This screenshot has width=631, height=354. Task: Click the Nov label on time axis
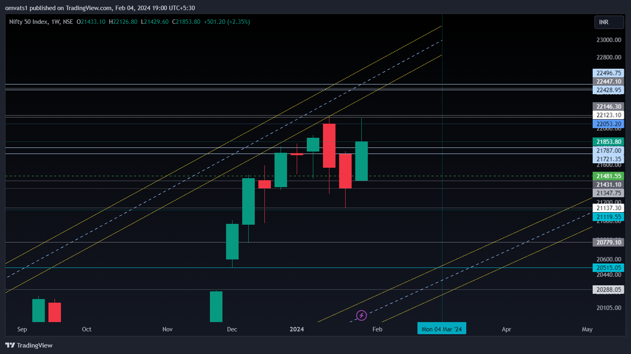(x=168, y=329)
